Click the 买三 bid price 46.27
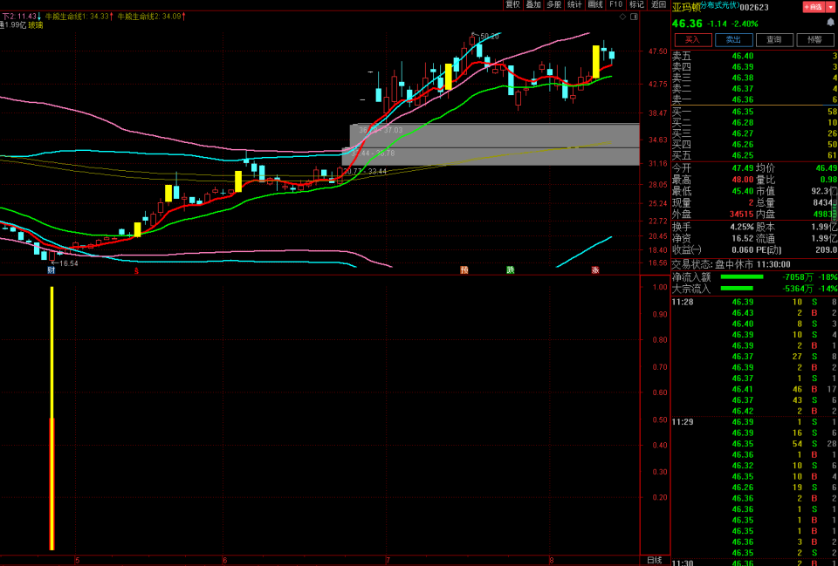This screenshot has width=838, height=566. pyautogui.click(x=742, y=133)
